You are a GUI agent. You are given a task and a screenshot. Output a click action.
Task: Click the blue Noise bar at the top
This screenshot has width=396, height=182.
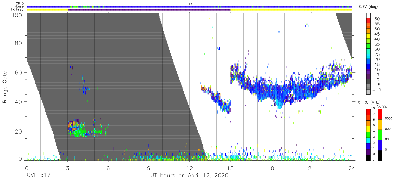coord(190,6)
